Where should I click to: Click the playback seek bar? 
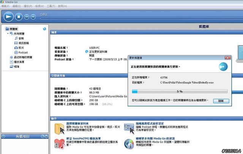(x=141, y=19)
